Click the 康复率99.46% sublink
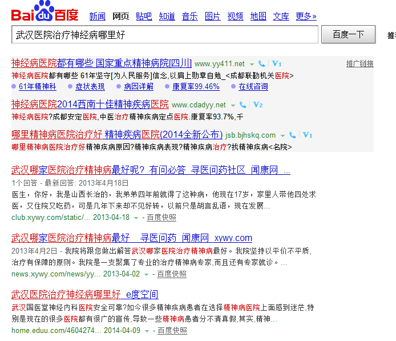 point(196,86)
